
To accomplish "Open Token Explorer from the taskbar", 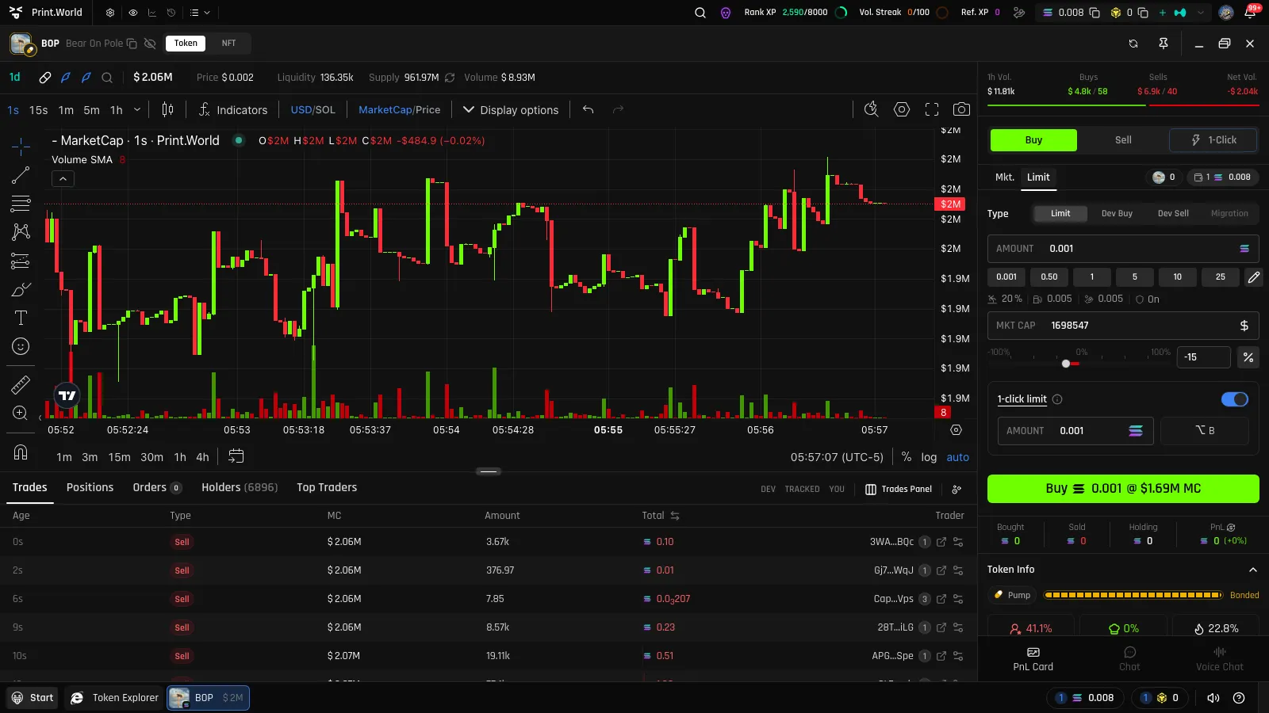I will pyautogui.click(x=114, y=698).
